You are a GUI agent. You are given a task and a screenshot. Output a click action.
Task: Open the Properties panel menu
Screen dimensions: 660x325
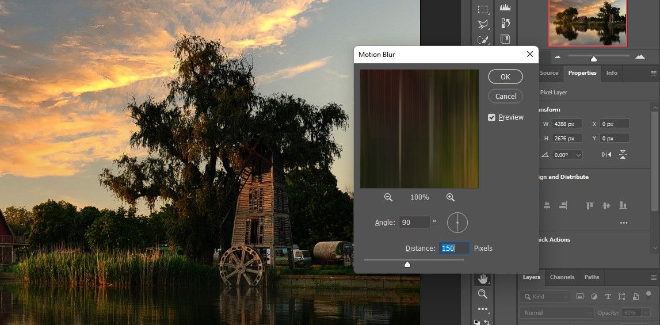653,73
